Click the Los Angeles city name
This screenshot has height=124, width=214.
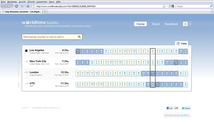click(37, 50)
